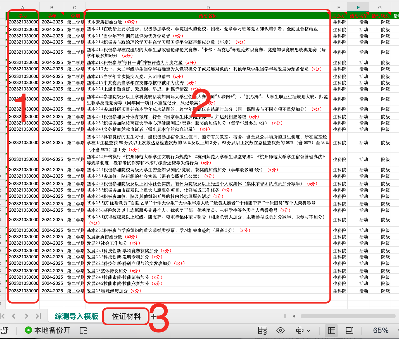The height and width of the screenshot is (339, 399).
Task: Expand the reading mode dropdown arrow
Action: [308, 331]
